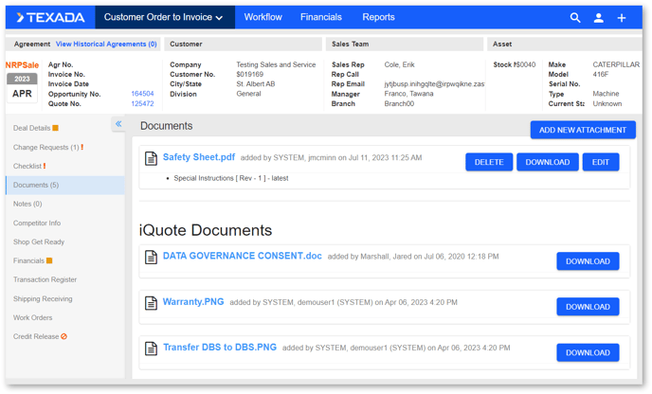The height and width of the screenshot is (394, 652).
Task: Open opportunity number 164504 link
Action: 142,94
